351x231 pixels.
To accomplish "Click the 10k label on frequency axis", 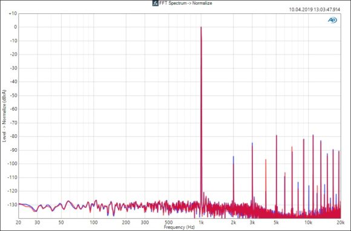I will pos(308,223).
